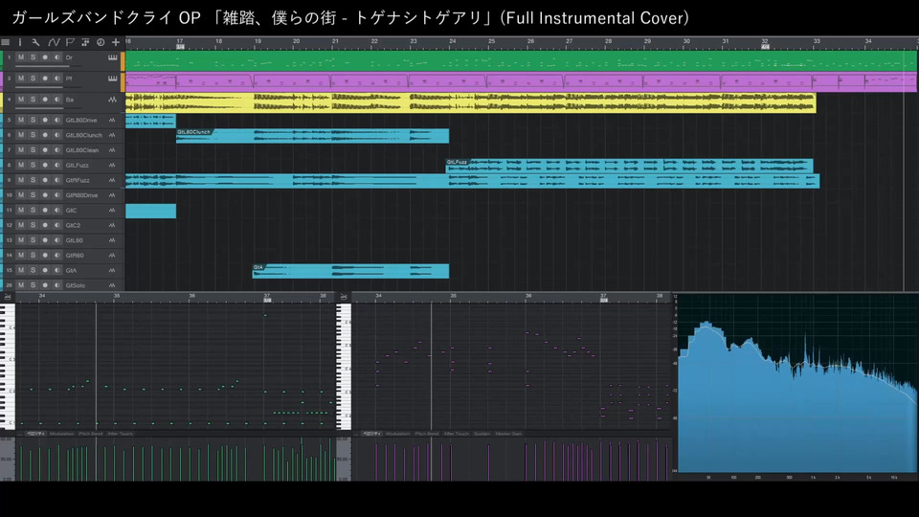Click the waveform icon on GtL80Clean track
The width and height of the screenshot is (919, 517).
(112, 150)
